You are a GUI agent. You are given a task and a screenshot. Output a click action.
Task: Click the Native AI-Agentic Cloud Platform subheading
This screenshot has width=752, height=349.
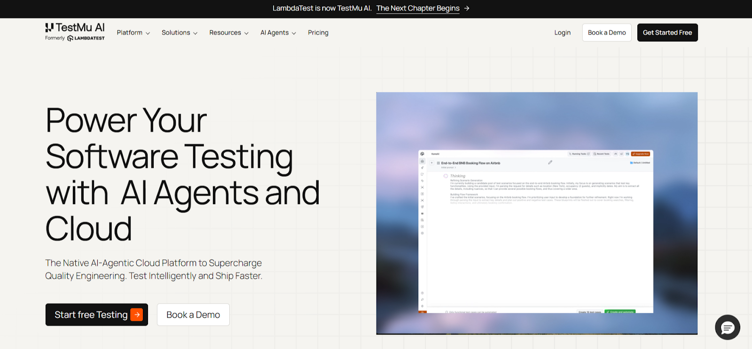pos(154,269)
